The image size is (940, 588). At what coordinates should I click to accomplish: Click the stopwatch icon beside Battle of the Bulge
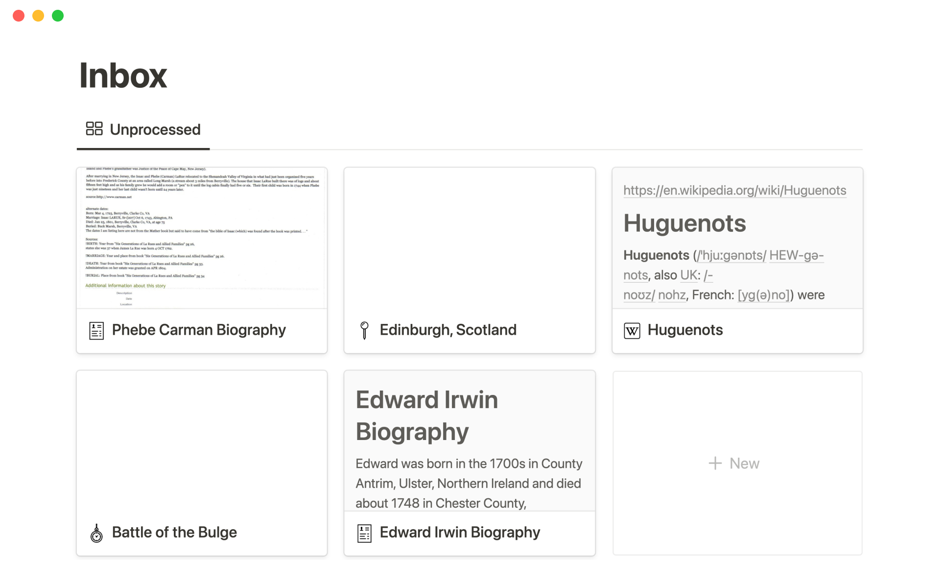(x=96, y=533)
